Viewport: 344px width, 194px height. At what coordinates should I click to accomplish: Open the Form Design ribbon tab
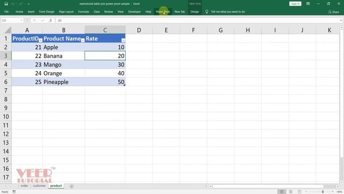pyautogui.click(x=47, y=12)
